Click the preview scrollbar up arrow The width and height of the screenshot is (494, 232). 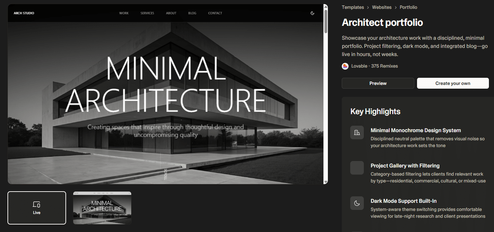coord(325,6)
